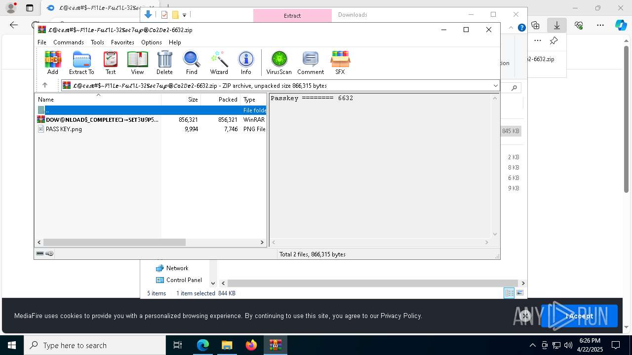The image size is (632, 355).
Task: Click the taskbar search box
Action: (x=95, y=345)
